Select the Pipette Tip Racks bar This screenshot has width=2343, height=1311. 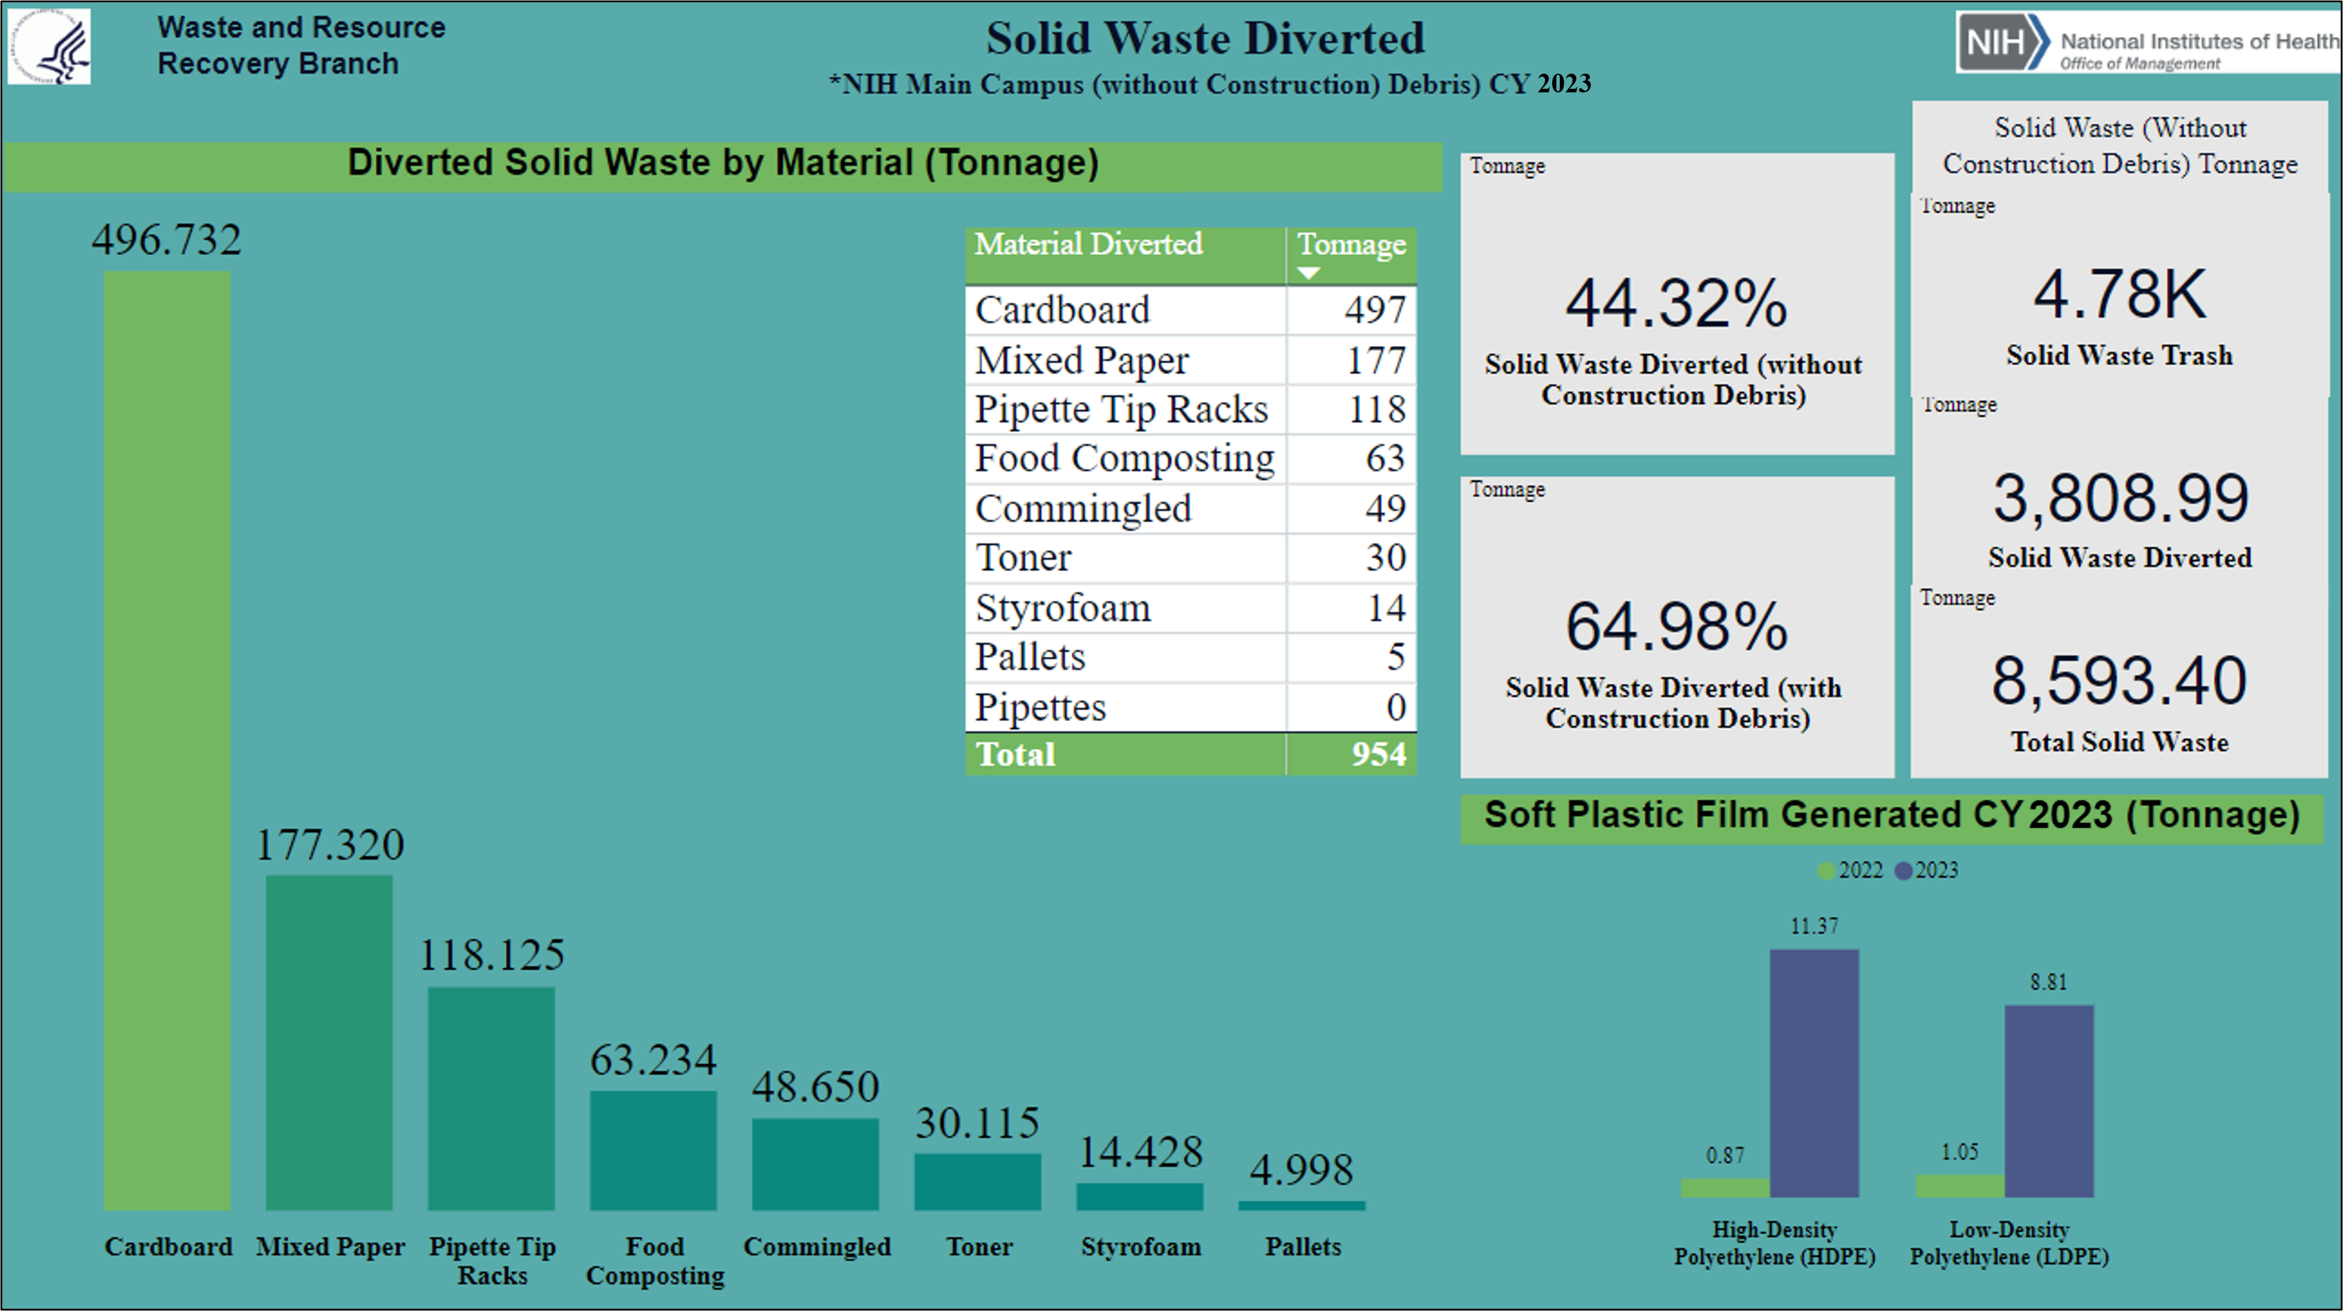coord(491,1098)
